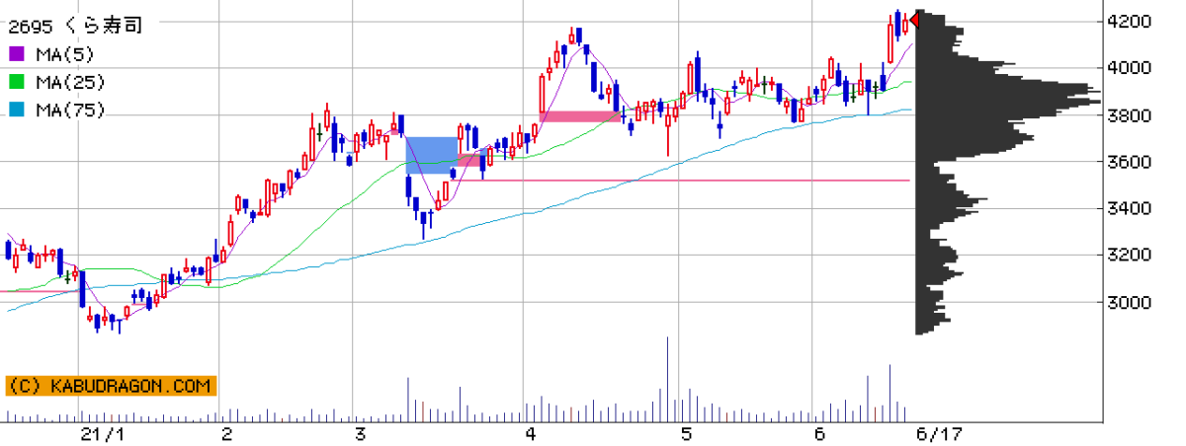This screenshot has width=1186, height=446.
Task: Click the month 4 date axis label
Action: 531,434
